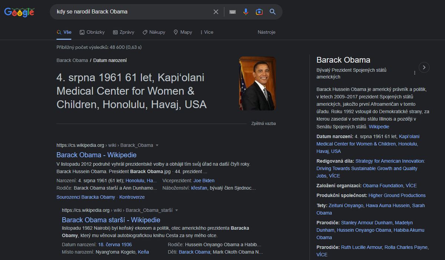Open Kontroverze sitelink
This screenshot has width=445, height=260.
tap(132, 197)
